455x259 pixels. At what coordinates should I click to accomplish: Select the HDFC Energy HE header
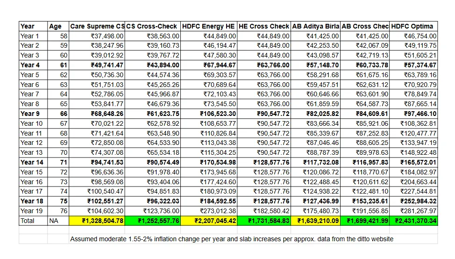coord(209,26)
